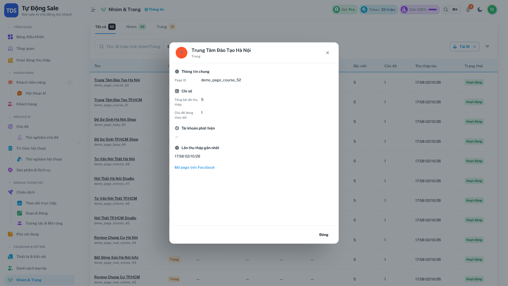
Task: Open Hoạt động thu thập
Action: click(x=39, y=60)
